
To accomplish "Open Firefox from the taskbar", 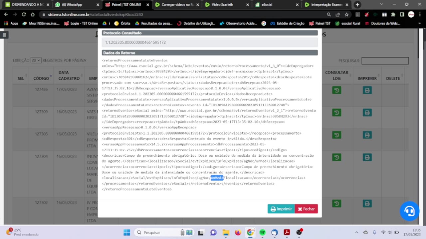I will click(238, 232).
